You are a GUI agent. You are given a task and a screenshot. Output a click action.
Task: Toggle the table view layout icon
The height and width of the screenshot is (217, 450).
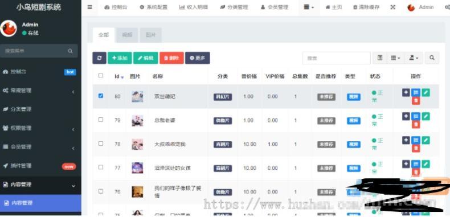pyautogui.click(x=380, y=58)
